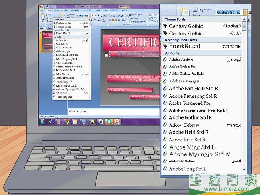Click the Paste icon in Clipboard group
The height and width of the screenshot is (195, 260).
click(43, 16)
